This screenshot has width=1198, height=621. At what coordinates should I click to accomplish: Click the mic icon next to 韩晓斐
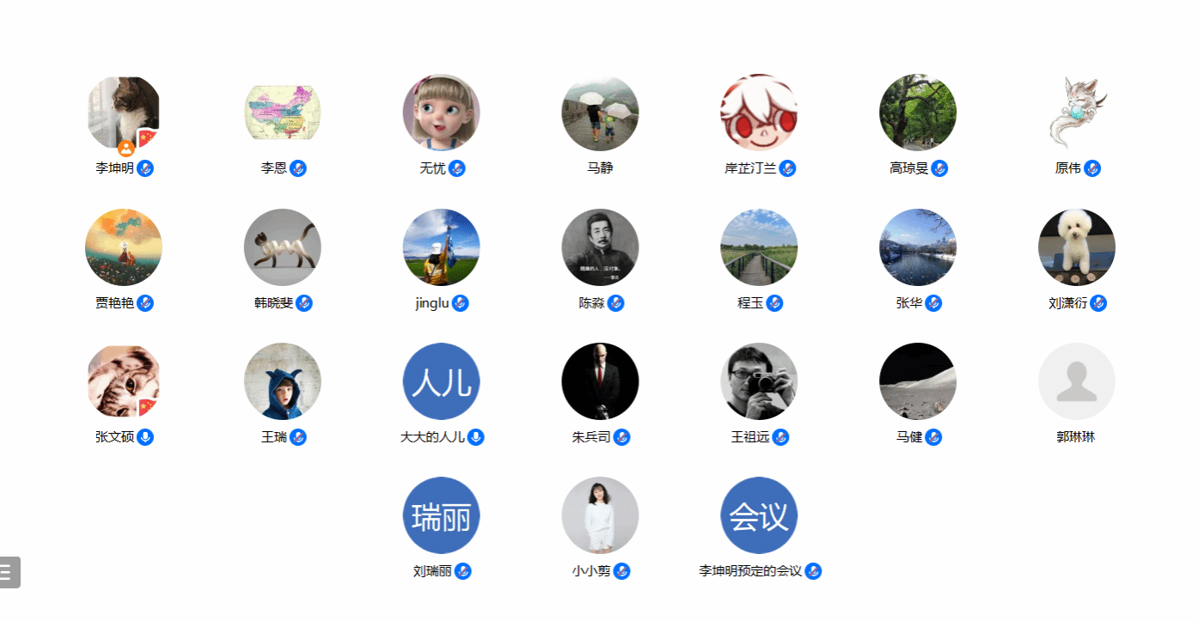[x=304, y=303]
